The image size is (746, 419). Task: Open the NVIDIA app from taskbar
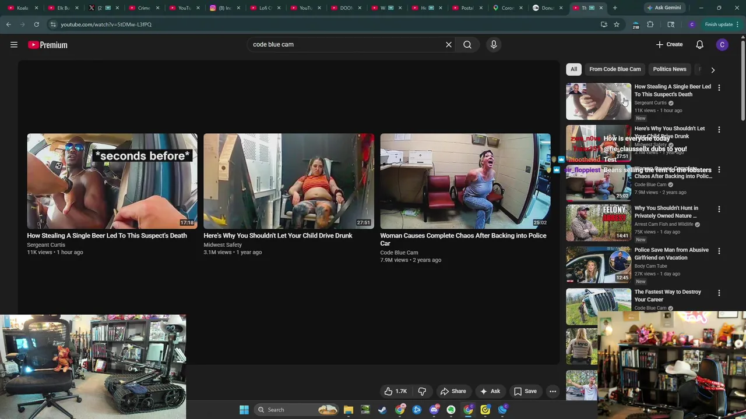365,410
